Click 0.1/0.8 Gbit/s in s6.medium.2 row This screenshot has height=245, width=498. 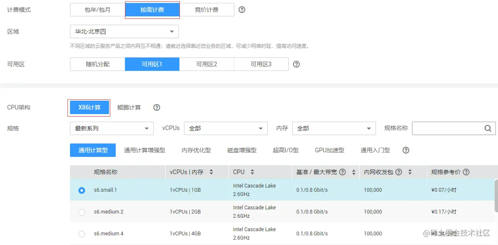click(312, 211)
